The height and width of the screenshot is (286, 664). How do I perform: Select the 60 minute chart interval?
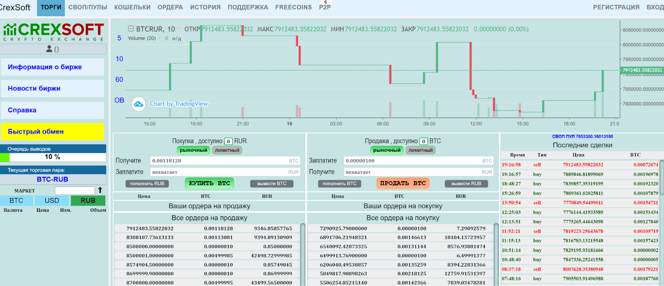[119, 80]
